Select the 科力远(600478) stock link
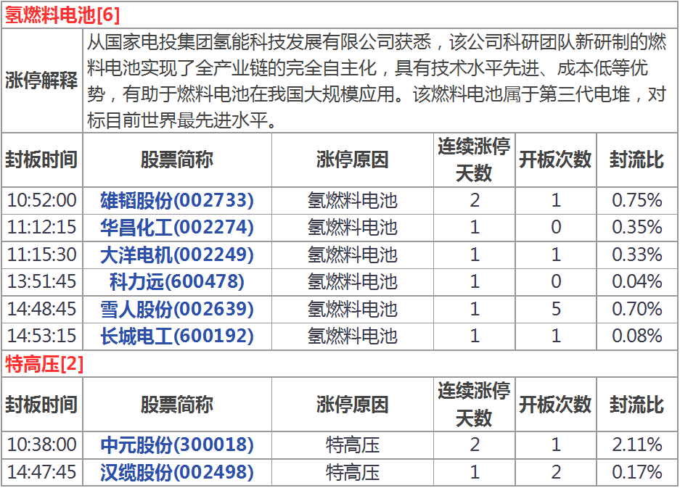Viewport: 680px width, 488px height. tap(177, 281)
